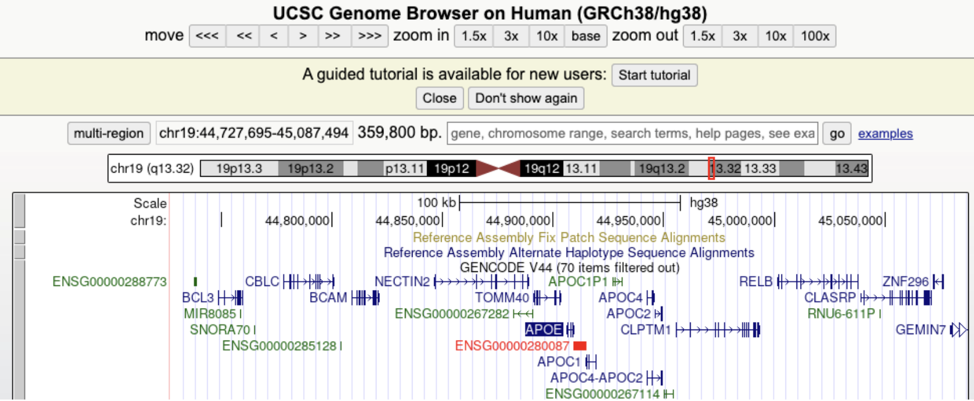Image resolution: width=974 pixels, height=401 pixels.
Task: Click the go button
Action: point(837,134)
